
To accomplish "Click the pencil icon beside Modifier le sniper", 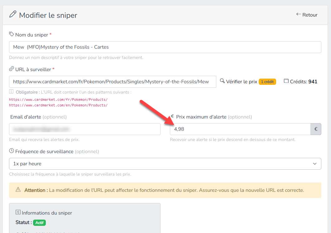I will [12, 14].
